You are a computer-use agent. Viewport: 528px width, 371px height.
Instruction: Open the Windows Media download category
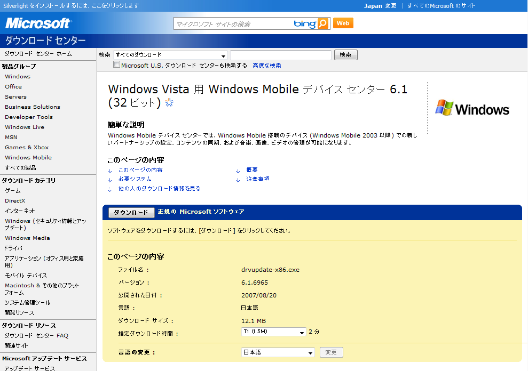[x=27, y=238]
